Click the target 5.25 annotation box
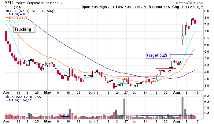The image size is (214, 124). [x=158, y=55]
